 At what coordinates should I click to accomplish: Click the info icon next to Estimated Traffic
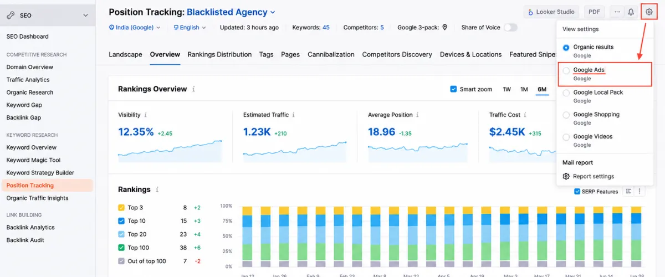pyautogui.click(x=294, y=115)
